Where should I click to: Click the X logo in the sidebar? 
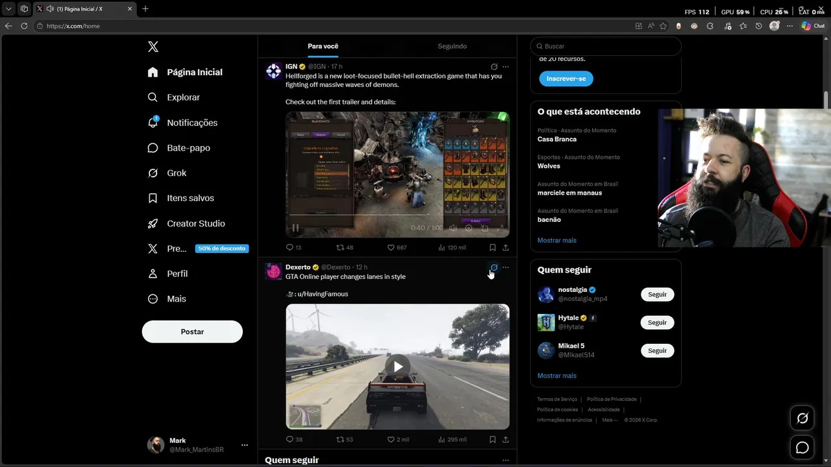click(153, 47)
